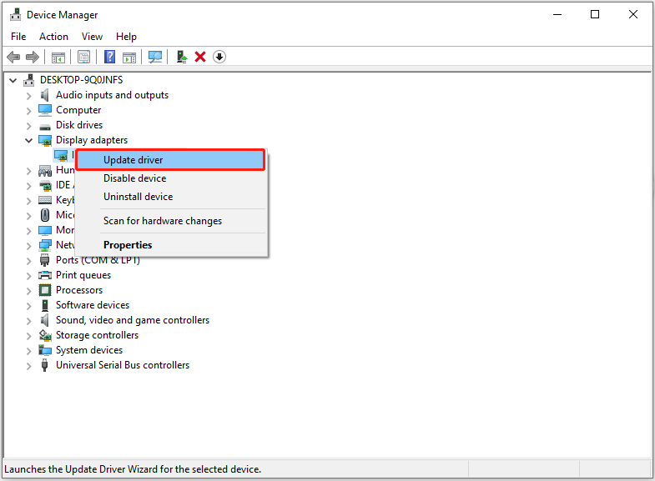655x481 pixels.
Task: Open the View menu
Action: tap(92, 37)
